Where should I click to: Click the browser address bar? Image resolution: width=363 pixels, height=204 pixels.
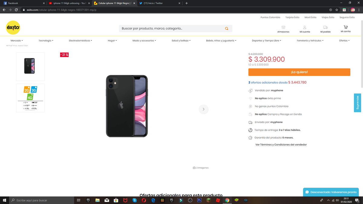175,10
